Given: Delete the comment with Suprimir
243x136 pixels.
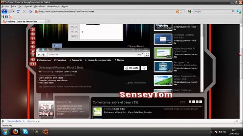Looking at the screenshot, I should [168, 109].
